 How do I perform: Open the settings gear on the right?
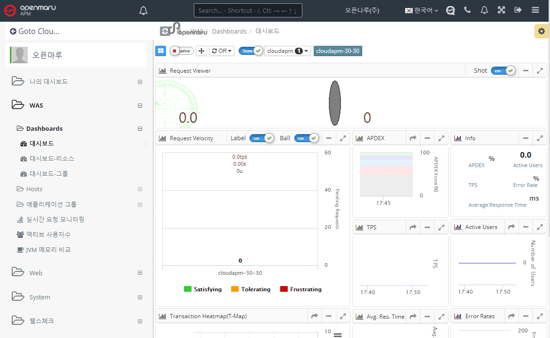(x=541, y=31)
